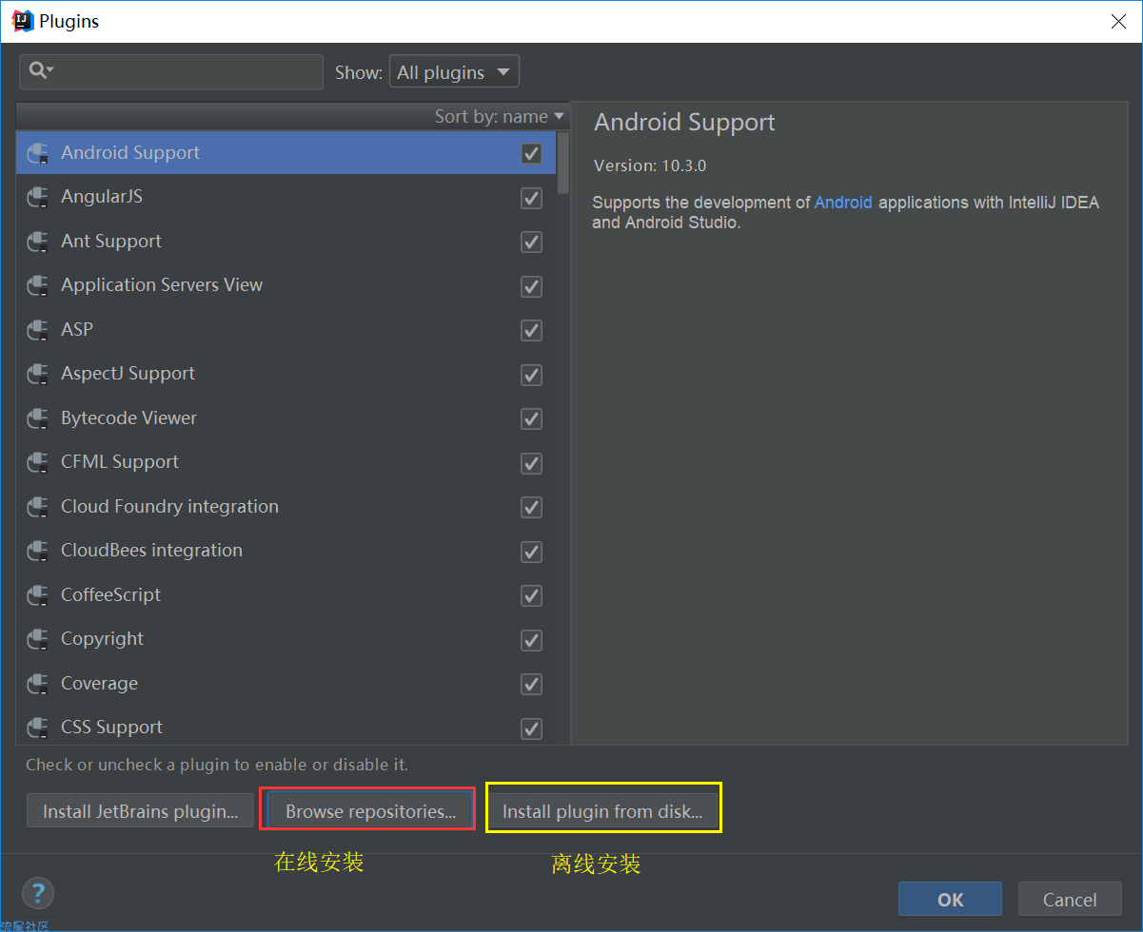The image size is (1143, 932).
Task: Select the Coverage plugin row
Action: [286, 684]
